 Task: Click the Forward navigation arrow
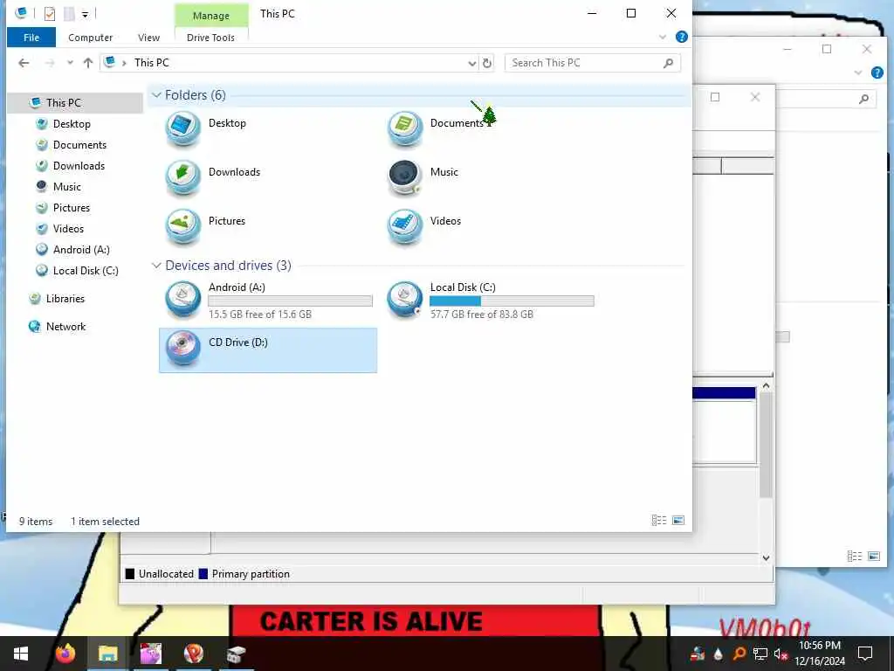(x=50, y=63)
